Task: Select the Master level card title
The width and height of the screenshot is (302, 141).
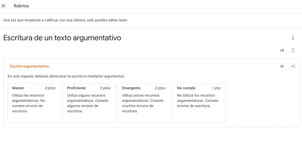Action: [x=18, y=88]
